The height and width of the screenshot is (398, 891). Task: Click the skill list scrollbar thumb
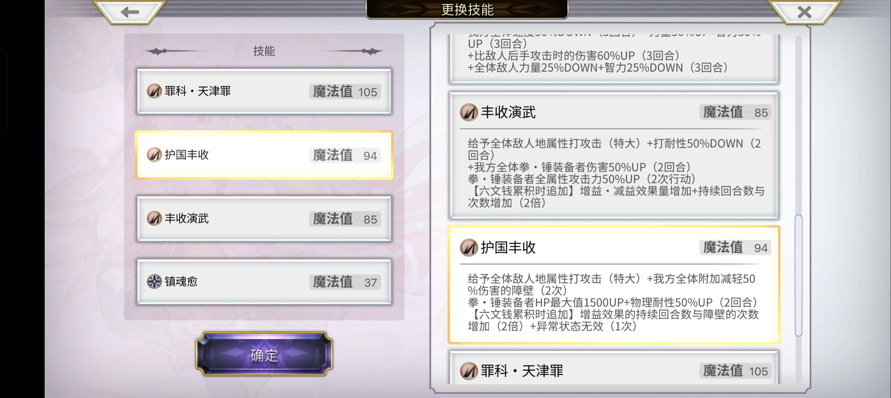click(799, 275)
